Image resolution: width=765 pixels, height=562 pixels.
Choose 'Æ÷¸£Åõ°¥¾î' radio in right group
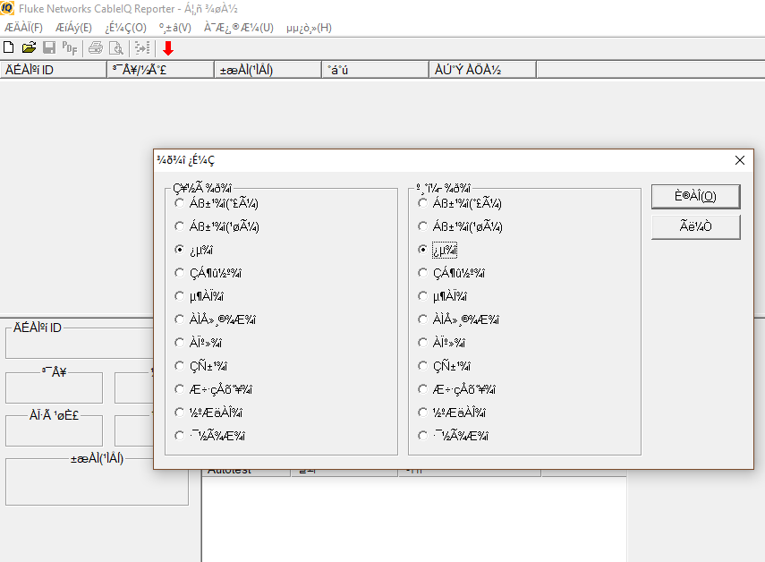[457, 389]
